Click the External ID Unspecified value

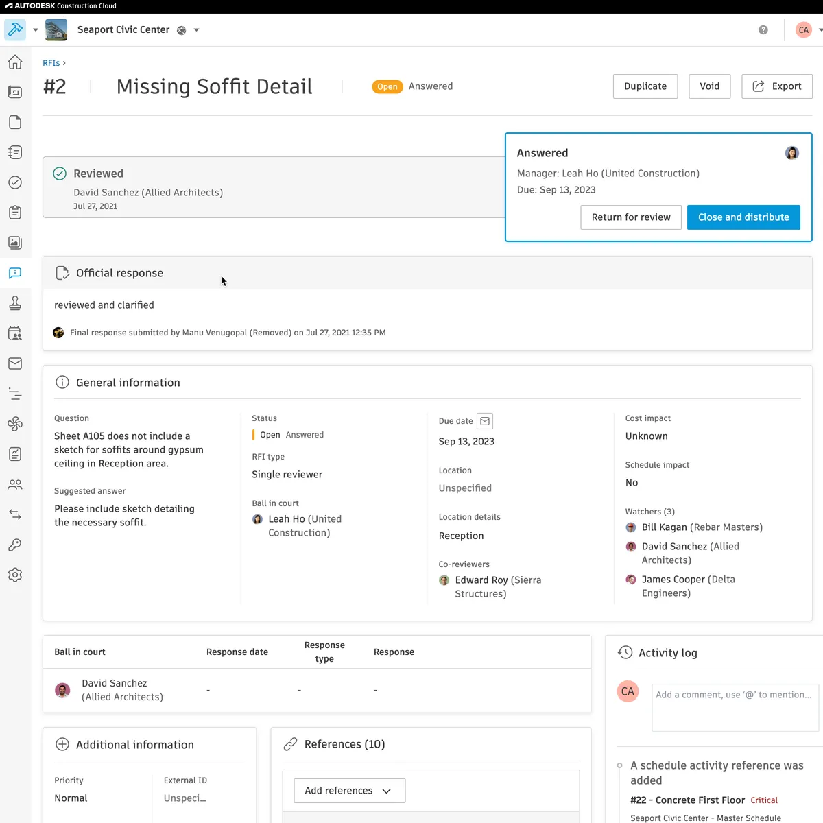click(x=184, y=798)
